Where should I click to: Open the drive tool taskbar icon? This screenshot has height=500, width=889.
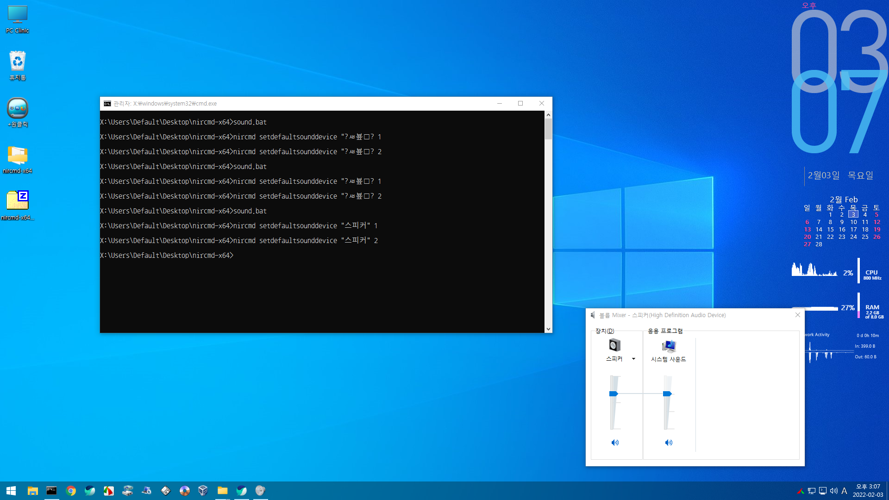(128, 491)
